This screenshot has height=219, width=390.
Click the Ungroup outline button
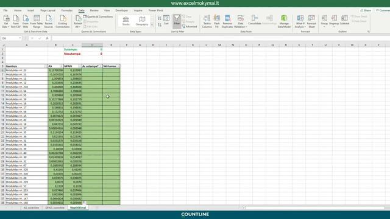tap(334, 21)
